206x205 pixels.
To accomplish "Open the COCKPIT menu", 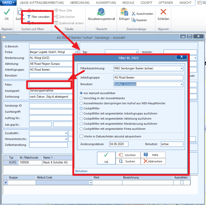I will click(x=146, y=3).
